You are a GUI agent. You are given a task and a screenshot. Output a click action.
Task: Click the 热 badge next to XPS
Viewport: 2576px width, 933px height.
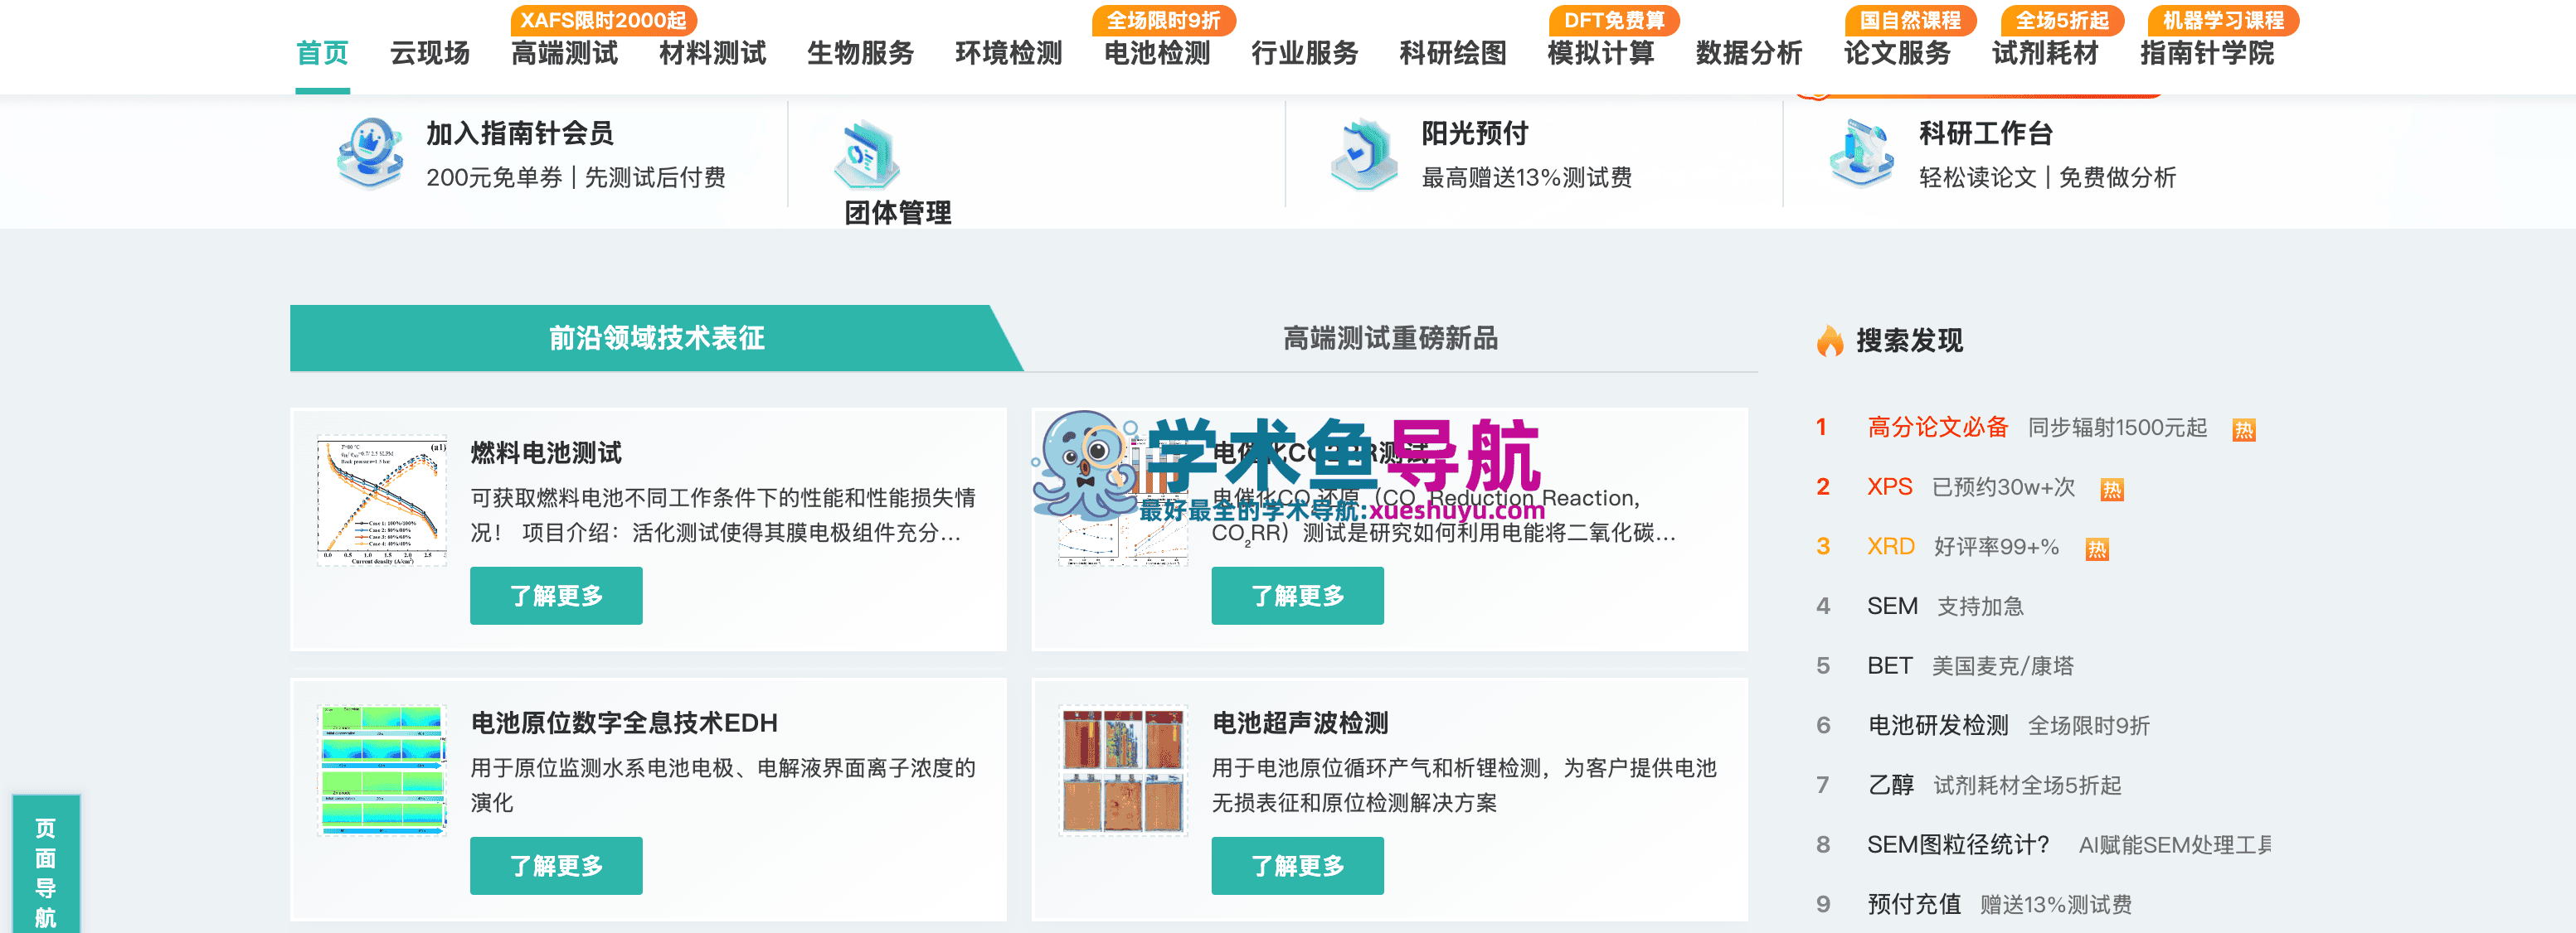point(2112,490)
